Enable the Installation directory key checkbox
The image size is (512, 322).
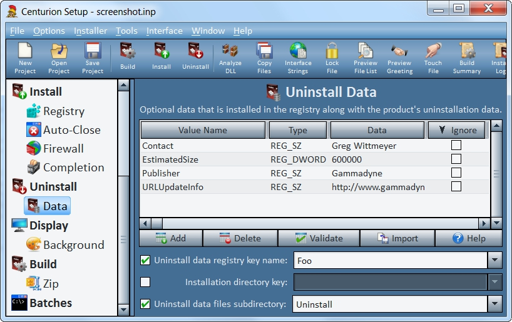(145, 282)
